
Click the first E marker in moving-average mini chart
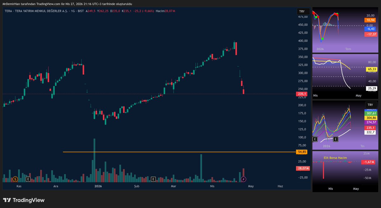click(x=315, y=139)
